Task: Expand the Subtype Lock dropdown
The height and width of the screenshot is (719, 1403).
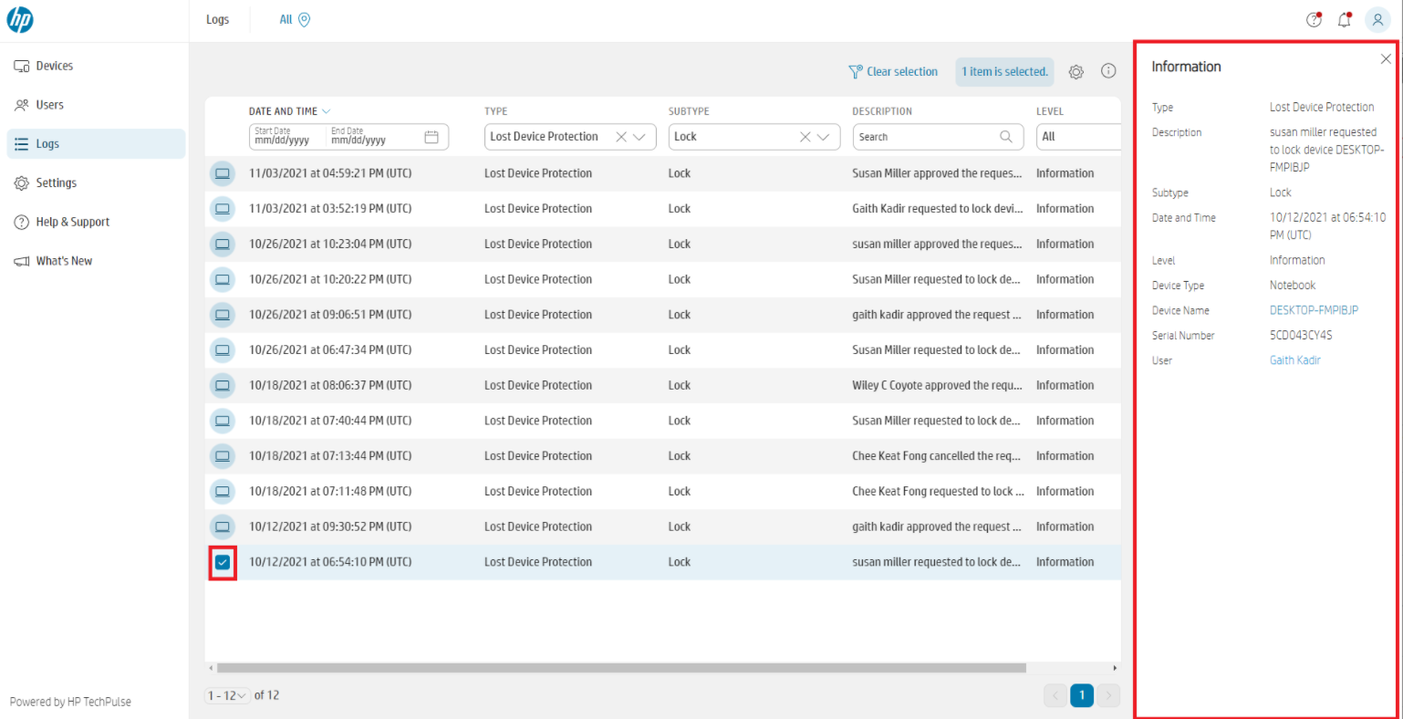Action: 822,136
